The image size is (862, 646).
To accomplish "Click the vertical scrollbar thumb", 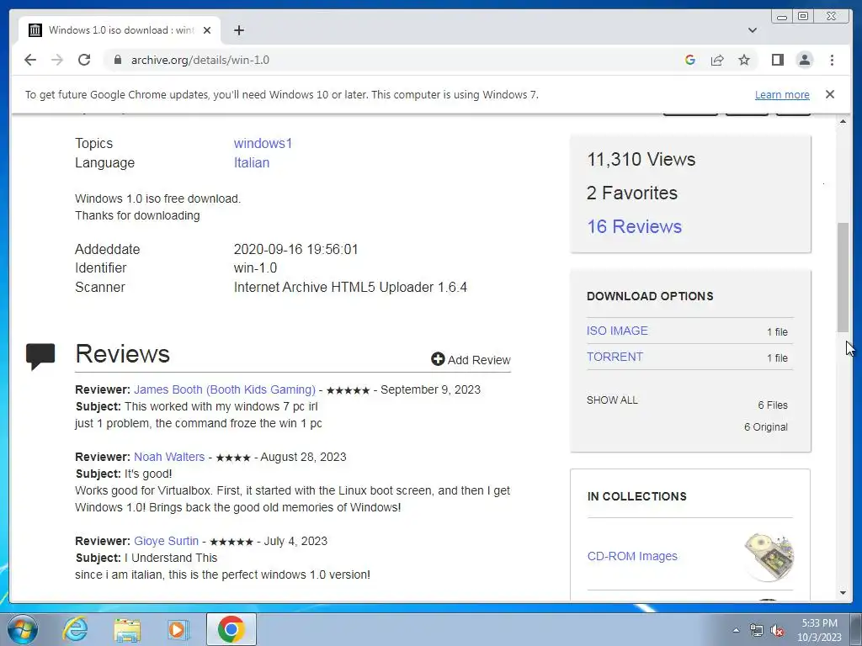I will [x=843, y=278].
